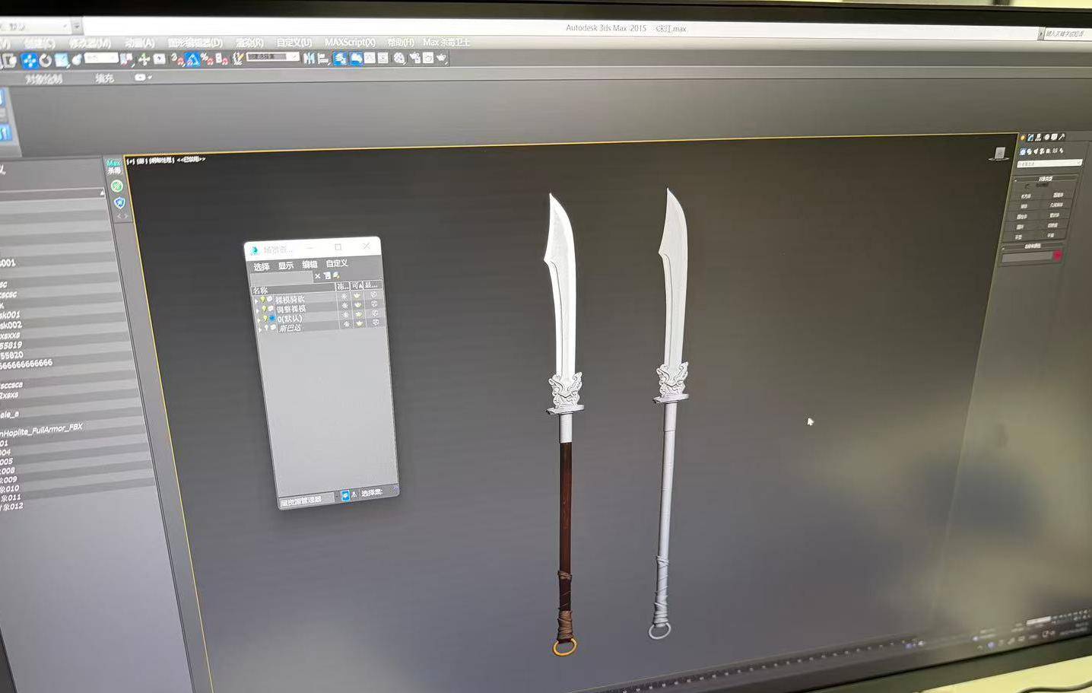The image size is (1092, 693).
Task: Activate the Rotate tool icon
Action: (46, 60)
